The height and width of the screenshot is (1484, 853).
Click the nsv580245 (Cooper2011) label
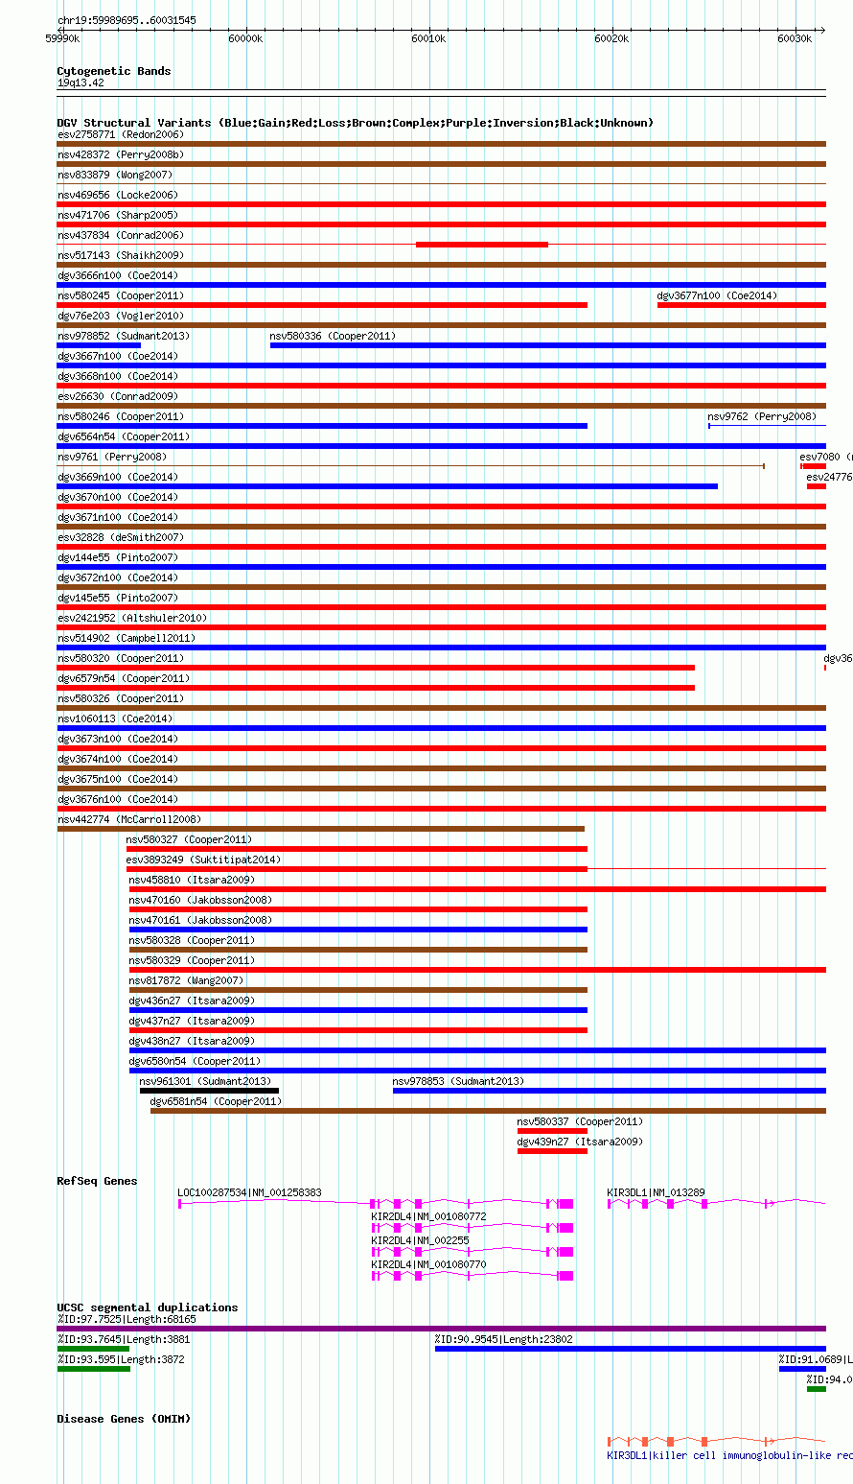click(121, 295)
